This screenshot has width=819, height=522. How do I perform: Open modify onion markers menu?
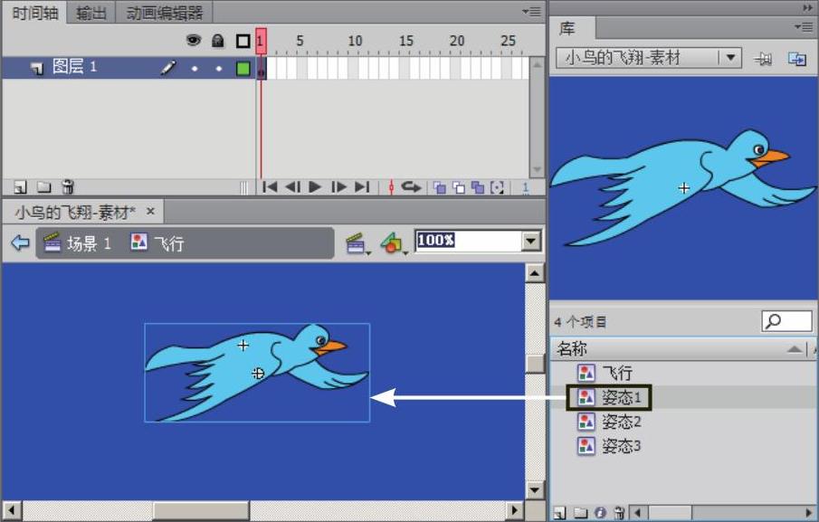[497, 187]
